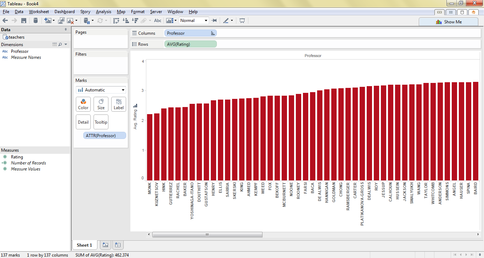Click the Group members paperclip icon

coord(143,21)
